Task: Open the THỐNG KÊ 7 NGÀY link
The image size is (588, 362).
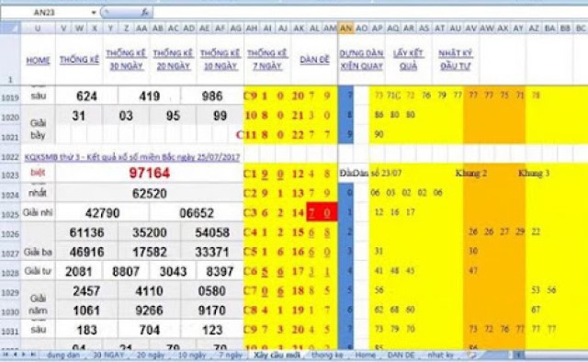Action: pos(267,60)
